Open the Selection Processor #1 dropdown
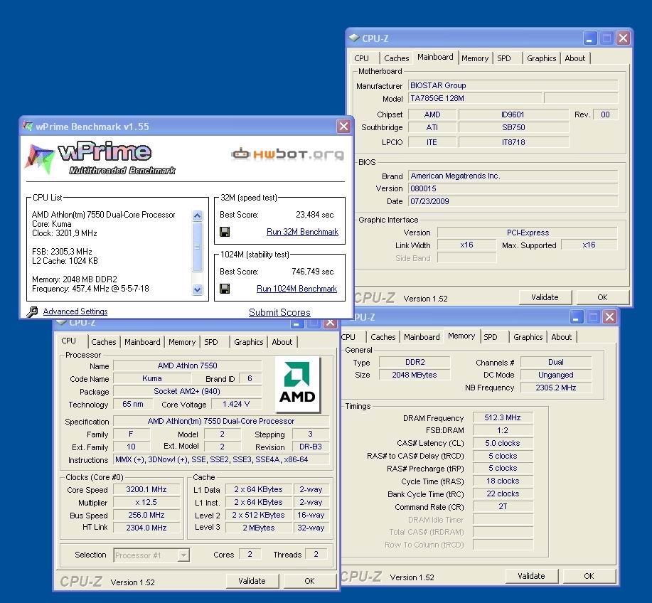 [183, 555]
